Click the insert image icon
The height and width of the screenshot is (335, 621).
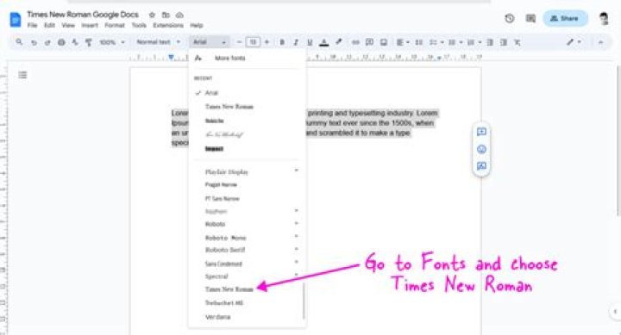(x=383, y=42)
